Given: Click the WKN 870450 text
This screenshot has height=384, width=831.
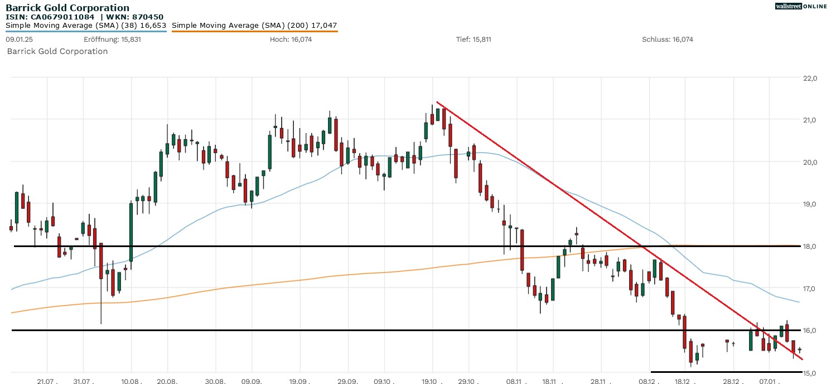Looking at the screenshot, I should (132, 17).
